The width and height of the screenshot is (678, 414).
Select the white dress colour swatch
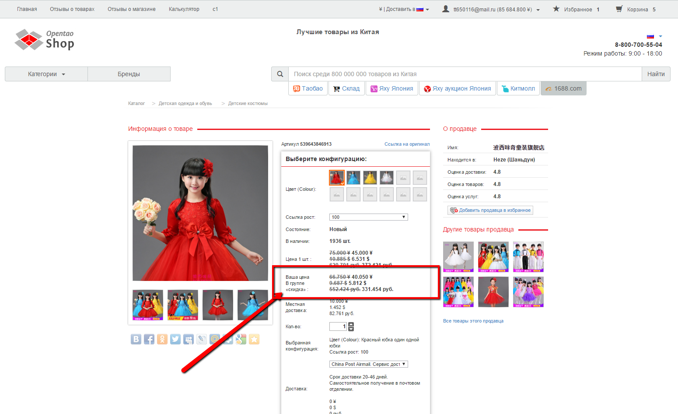387,178
